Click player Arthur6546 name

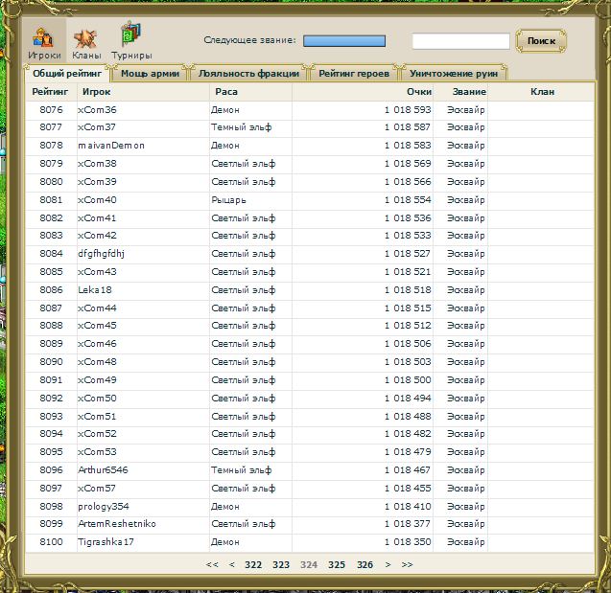(x=104, y=470)
